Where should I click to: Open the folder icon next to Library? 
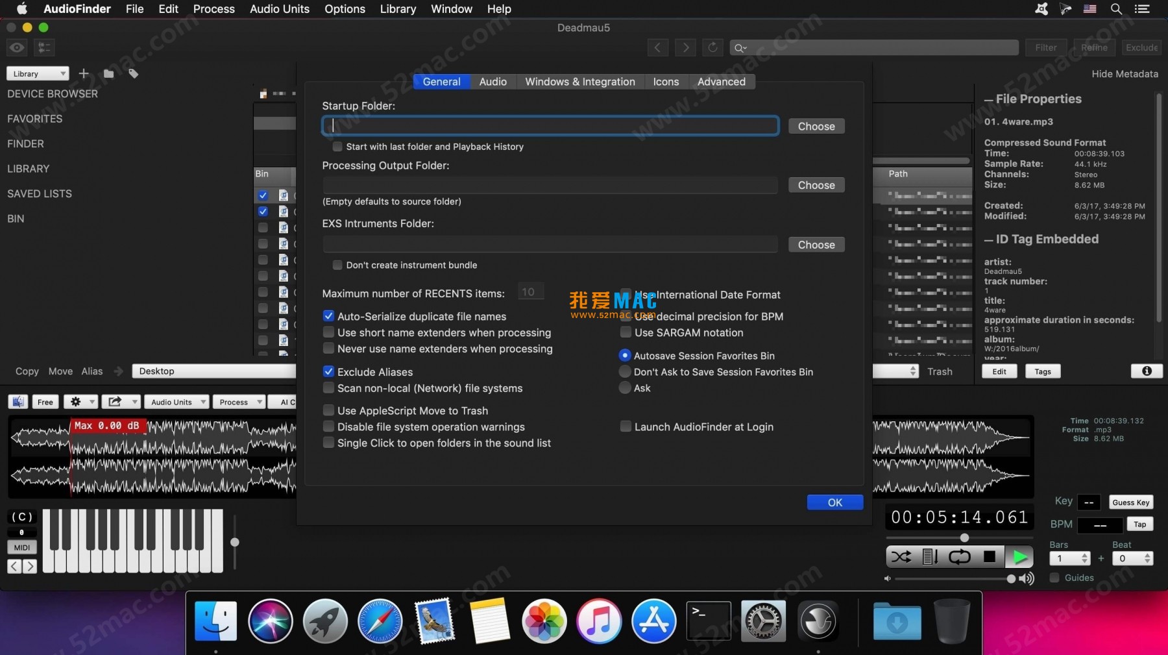click(108, 73)
